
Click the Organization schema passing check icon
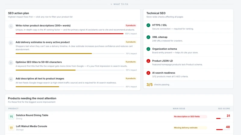148,49
